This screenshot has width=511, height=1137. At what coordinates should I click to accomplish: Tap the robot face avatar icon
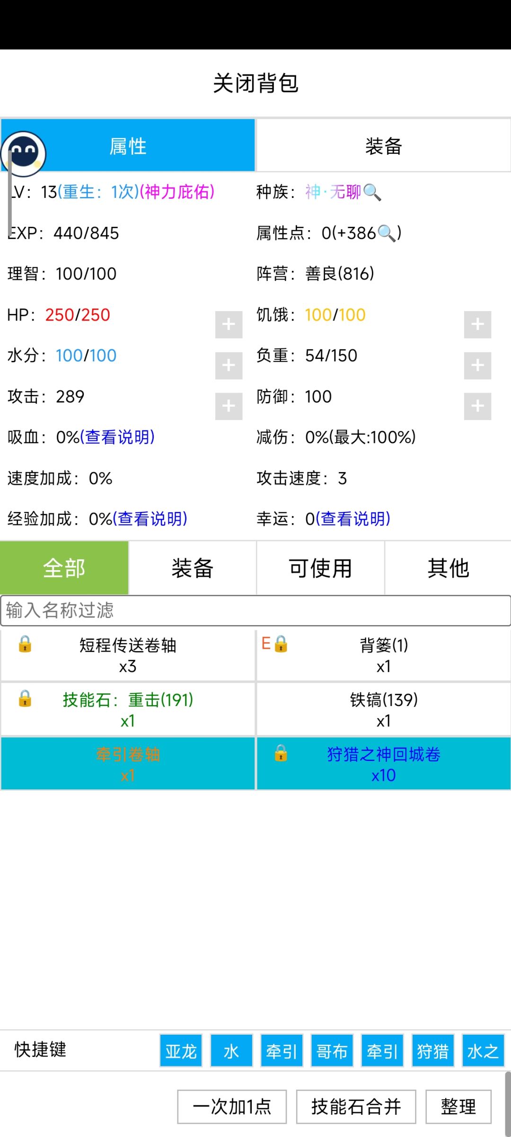tap(24, 153)
